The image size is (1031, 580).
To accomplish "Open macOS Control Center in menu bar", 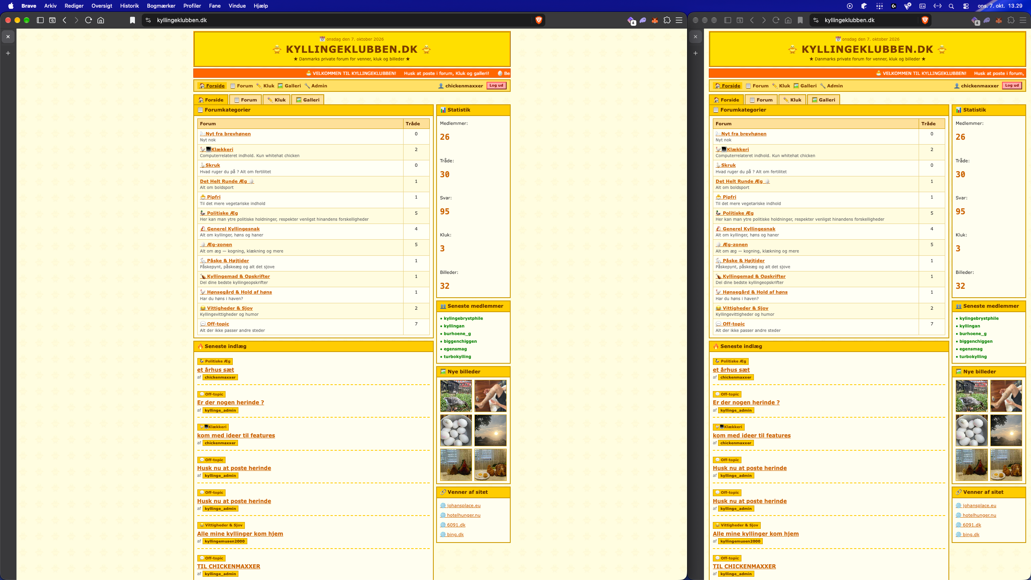I will pyautogui.click(x=966, y=6).
